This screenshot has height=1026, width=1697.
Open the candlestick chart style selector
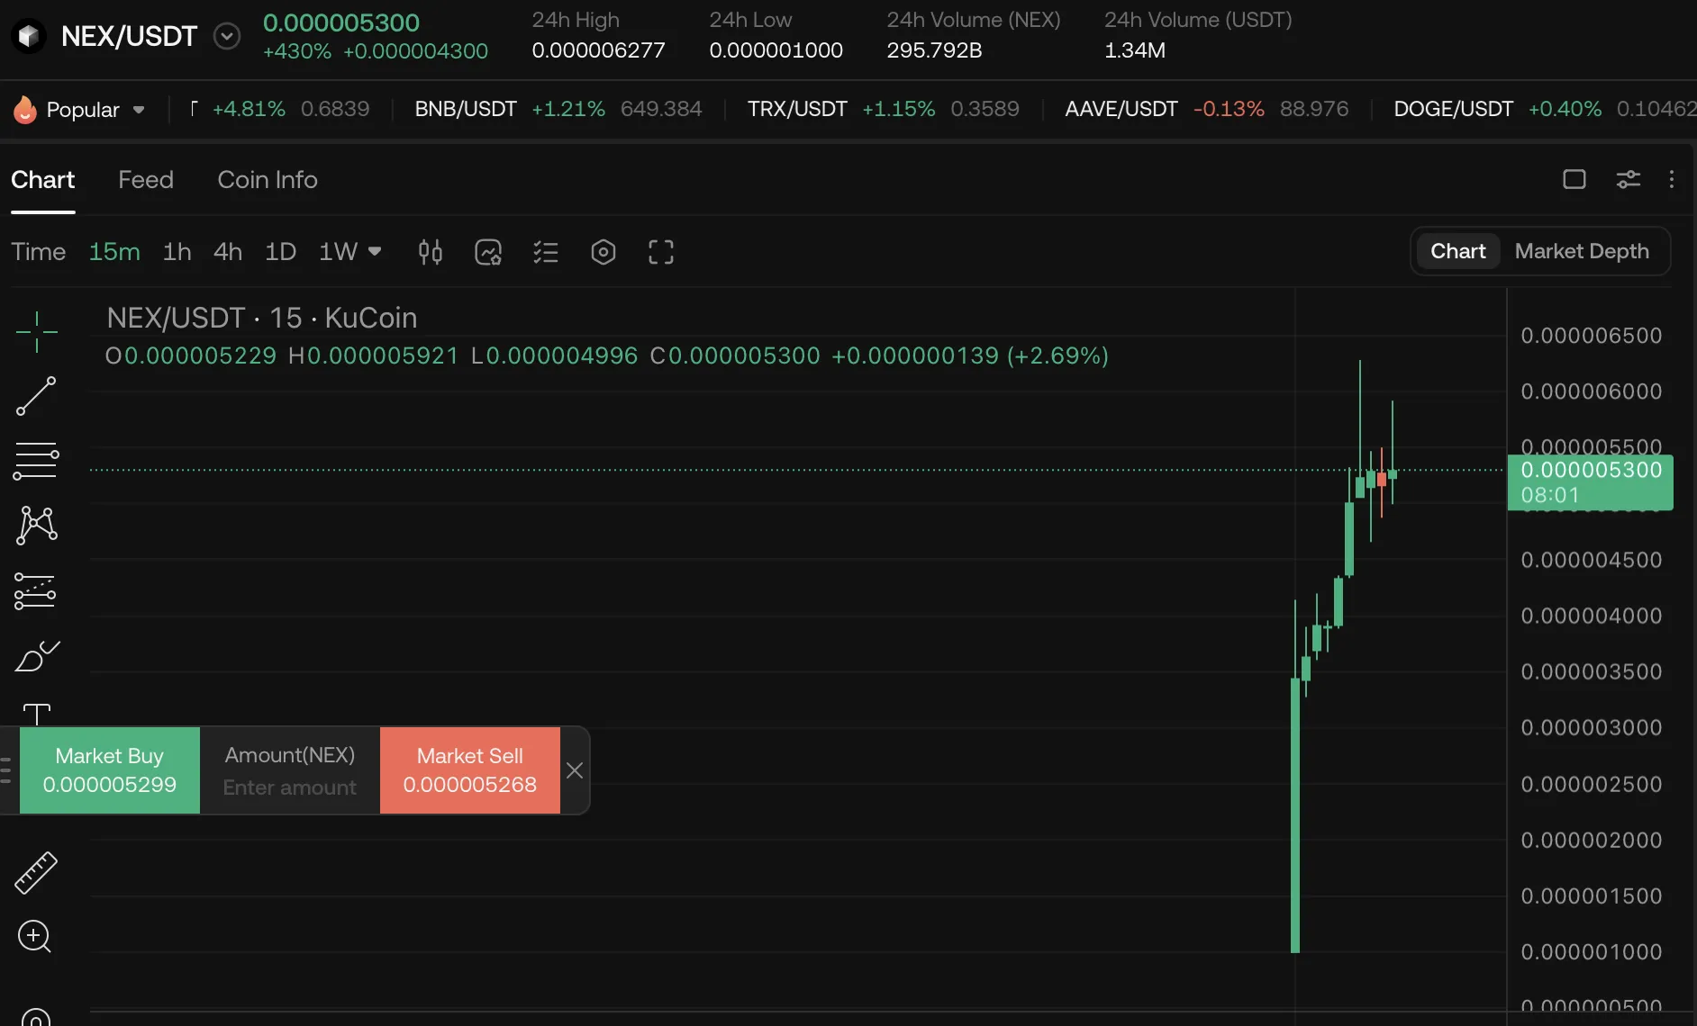tap(431, 252)
